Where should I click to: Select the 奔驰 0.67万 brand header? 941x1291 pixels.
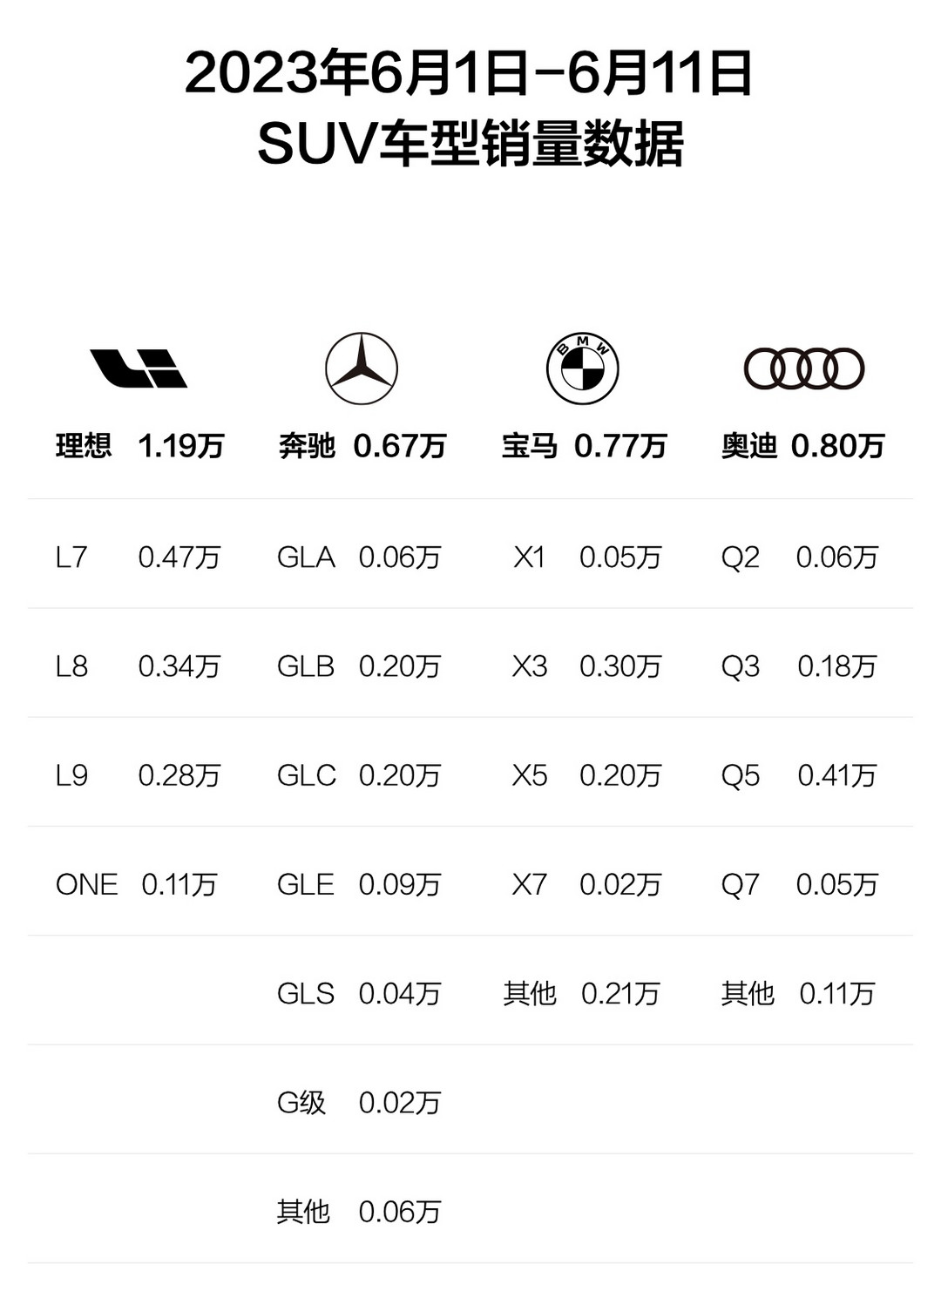(362, 446)
